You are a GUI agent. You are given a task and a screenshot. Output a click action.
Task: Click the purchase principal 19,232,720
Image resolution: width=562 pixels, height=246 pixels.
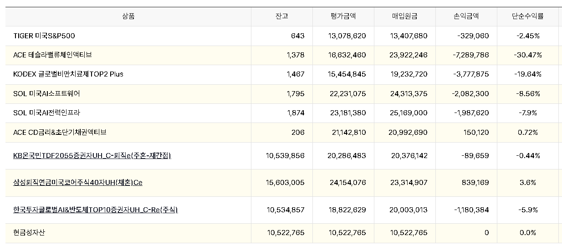pyautogui.click(x=409, y=74)
